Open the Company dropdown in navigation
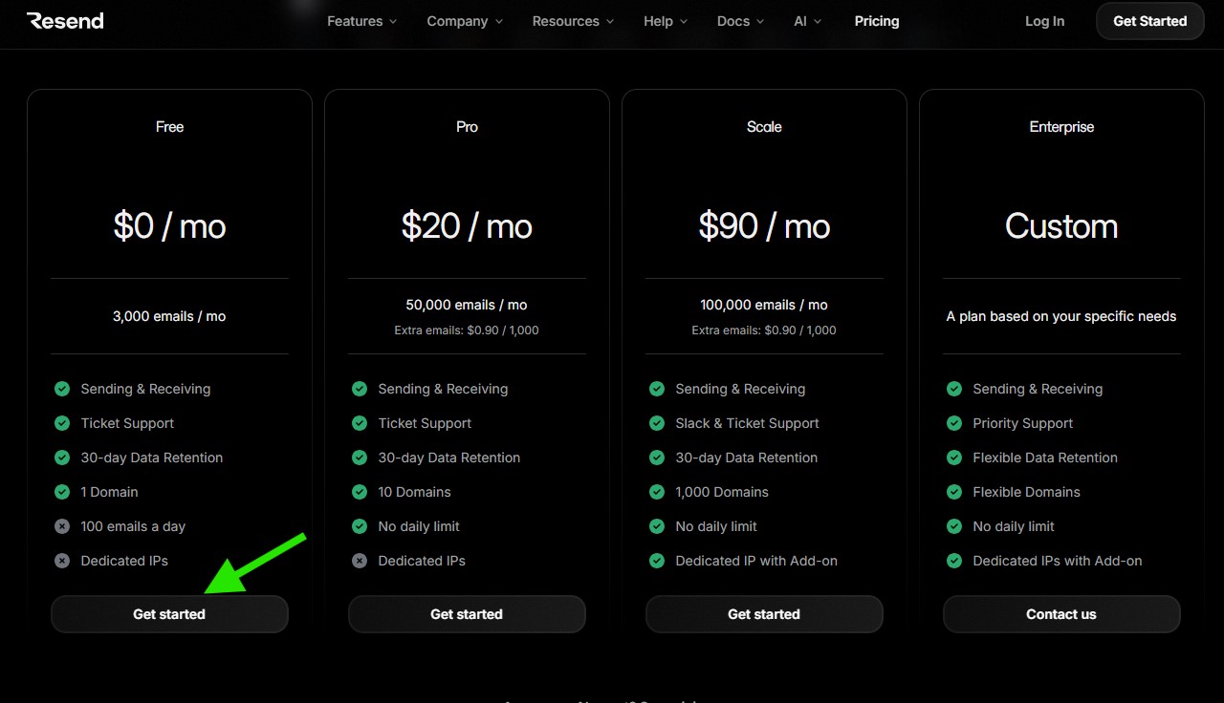Image resolution: width=1224 pixels, height=703 pixels. [x=465, y=21]
